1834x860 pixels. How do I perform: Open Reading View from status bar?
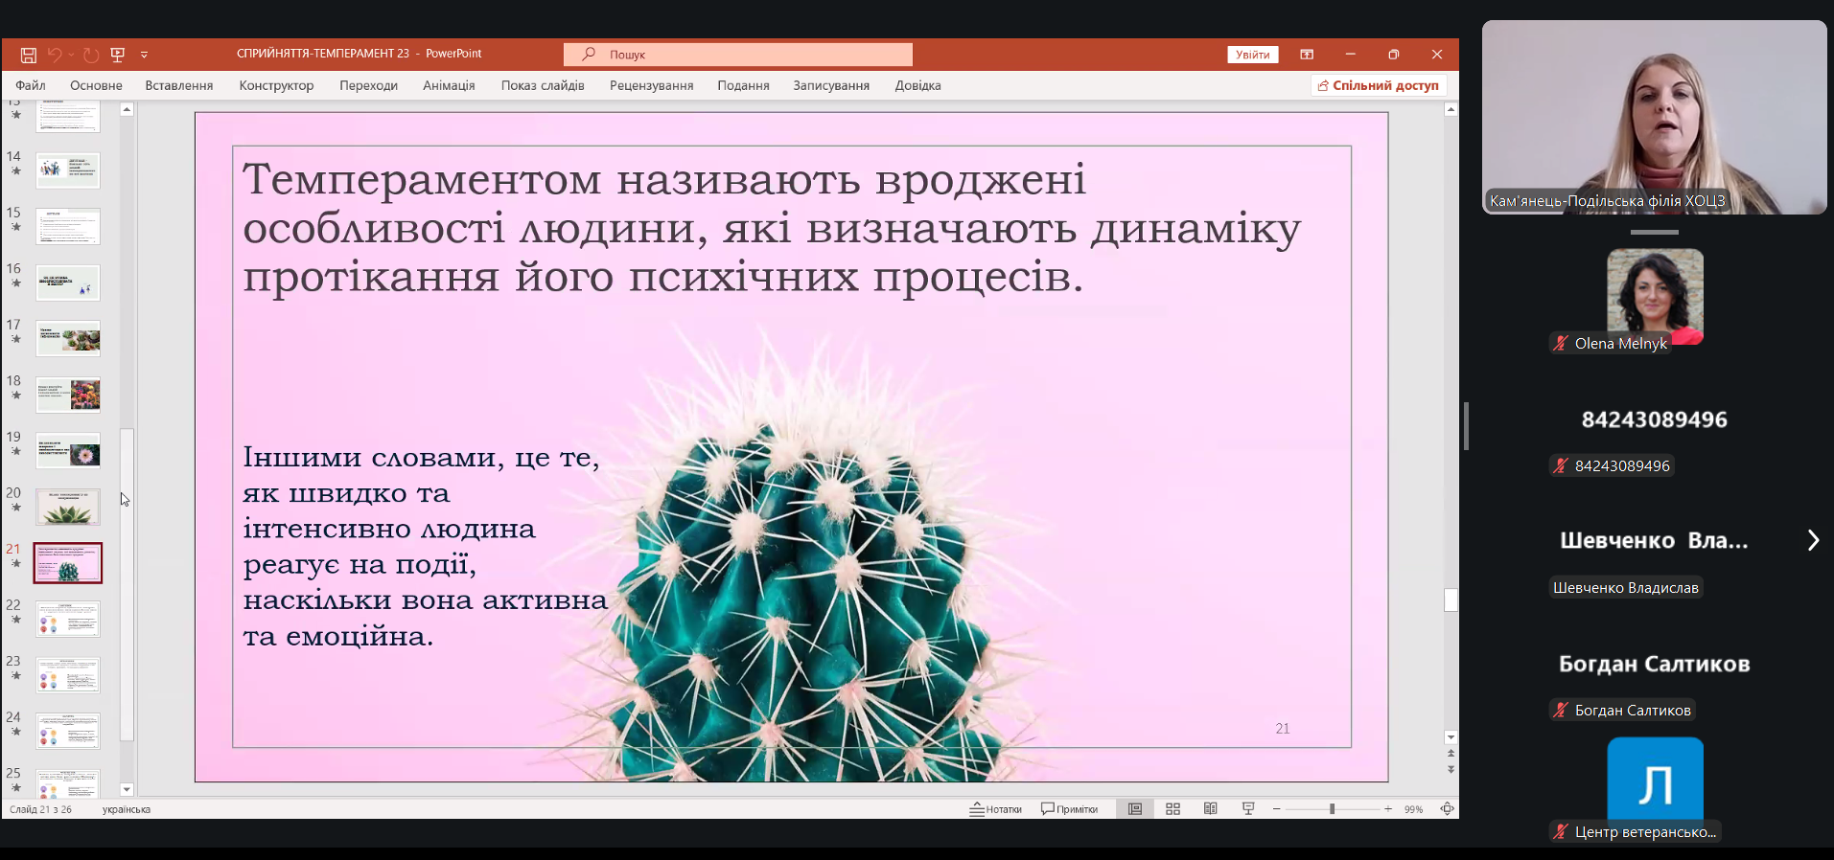[1211, 809]
